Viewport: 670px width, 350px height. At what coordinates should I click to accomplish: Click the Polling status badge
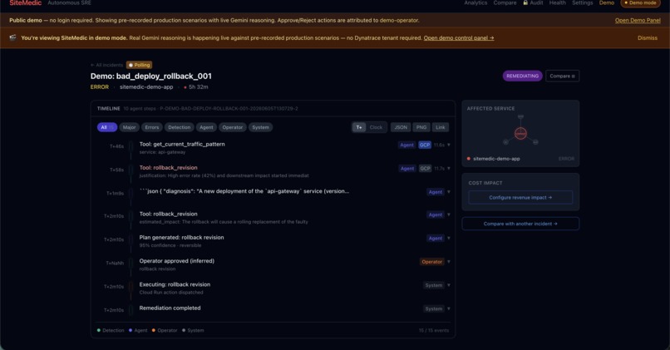(140, 65)
